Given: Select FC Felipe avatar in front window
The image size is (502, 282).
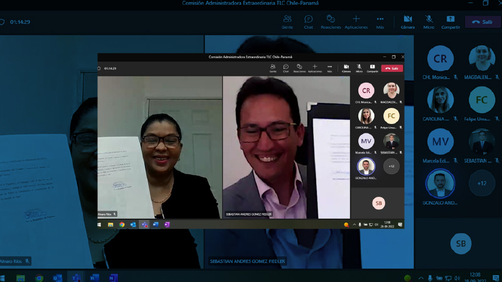Looking at the screenshot, I should pos(391,116).
